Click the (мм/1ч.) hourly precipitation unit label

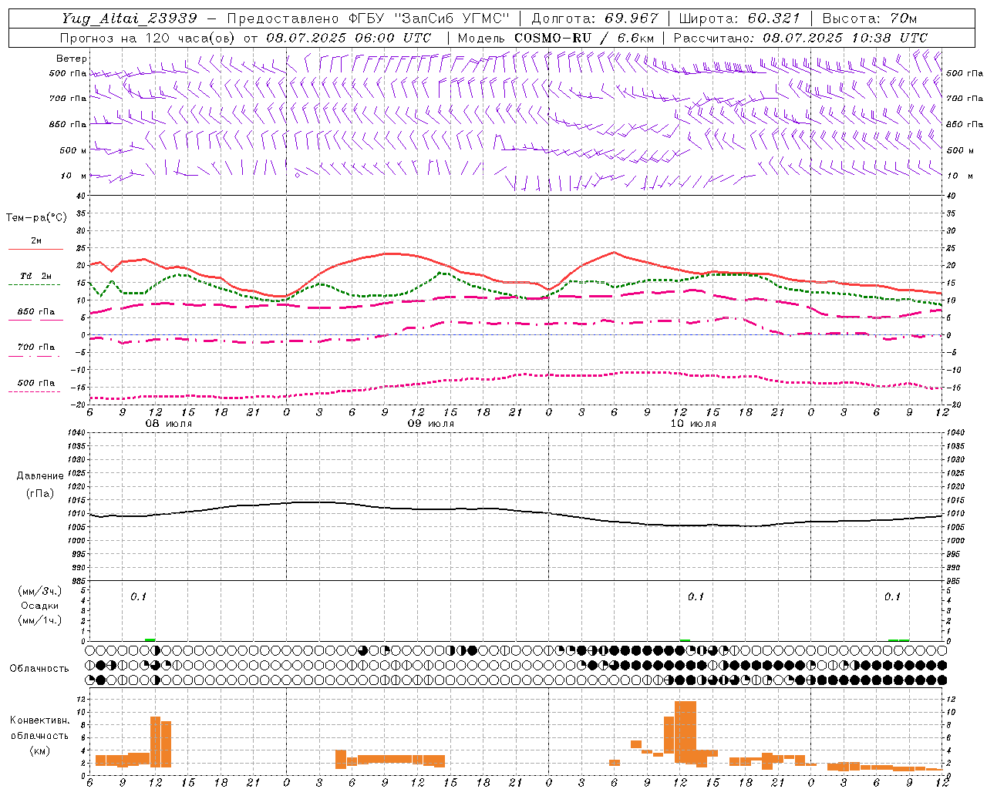tap(40, 620)
